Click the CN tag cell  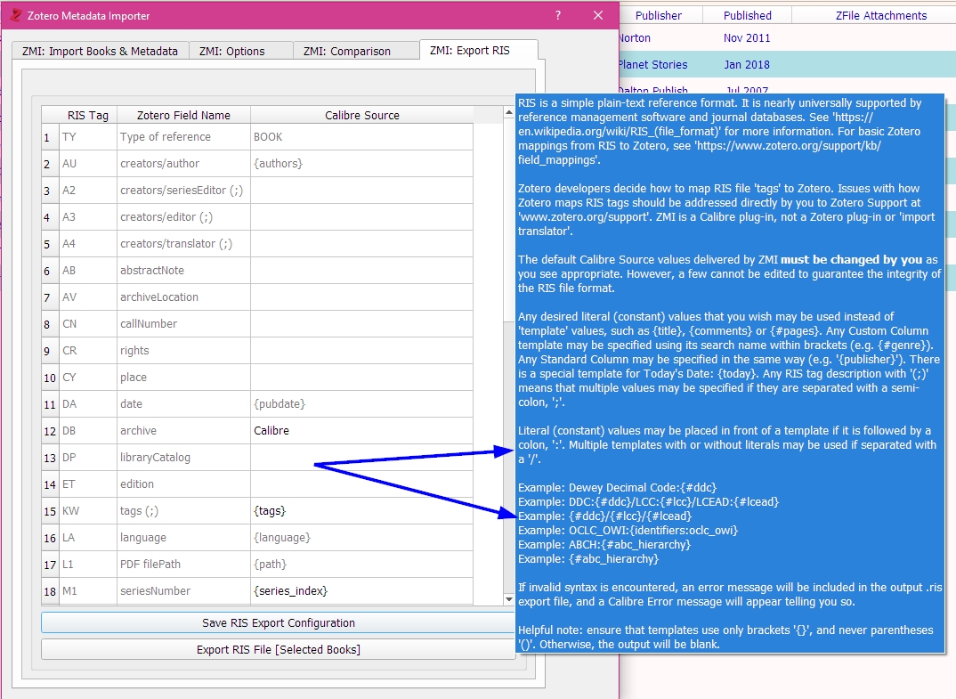88,324
